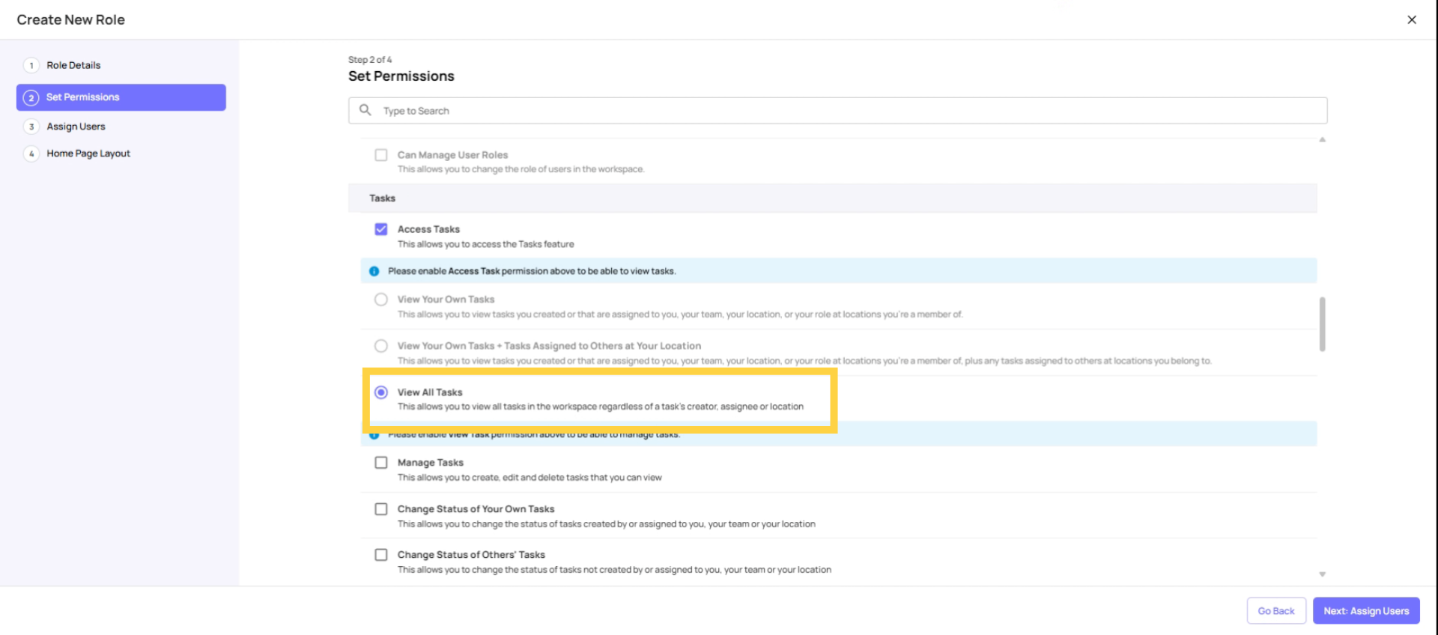Open the Role Details step
1438x635 pixels.
click(x=73, y=65)
